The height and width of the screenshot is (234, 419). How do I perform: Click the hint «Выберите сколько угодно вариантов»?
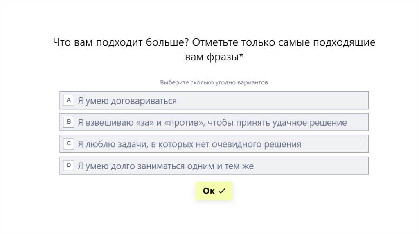click(214, 82)
